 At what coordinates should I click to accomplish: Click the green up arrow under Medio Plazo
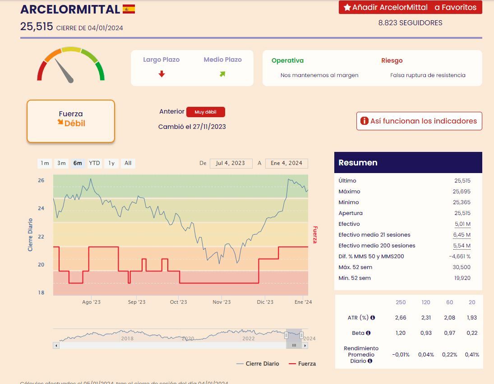(x=222, y=74)
